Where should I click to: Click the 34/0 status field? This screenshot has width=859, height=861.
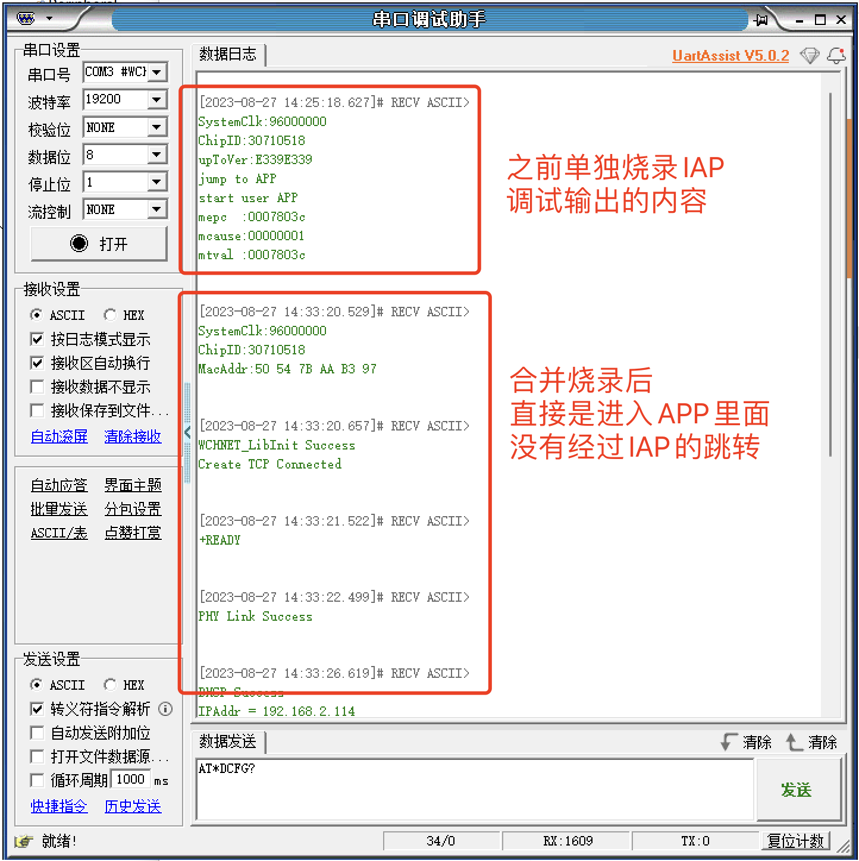click(441, 841)
